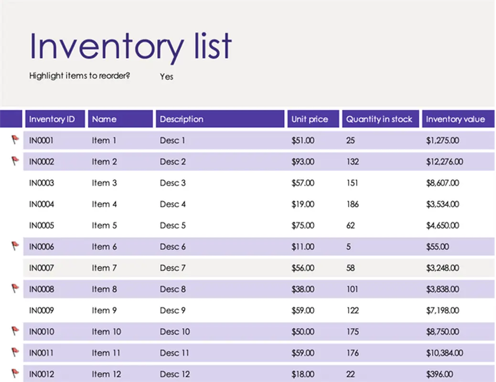
Task: Select the quantity cell showing 58
Action: 350,268
